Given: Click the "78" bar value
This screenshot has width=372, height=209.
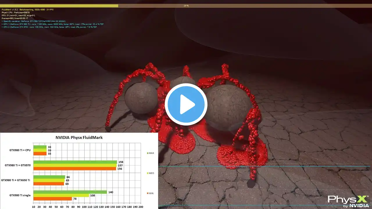Looking at the screenshot, I should 75,199.
